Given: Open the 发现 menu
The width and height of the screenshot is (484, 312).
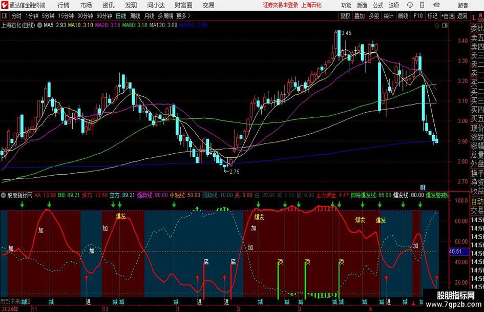Looking at the screenshot, I should click(131, 5).
